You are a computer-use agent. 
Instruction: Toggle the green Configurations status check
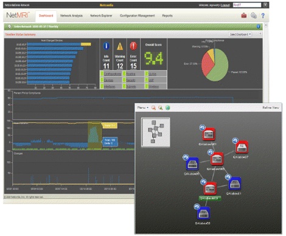(x=102, y=74)
